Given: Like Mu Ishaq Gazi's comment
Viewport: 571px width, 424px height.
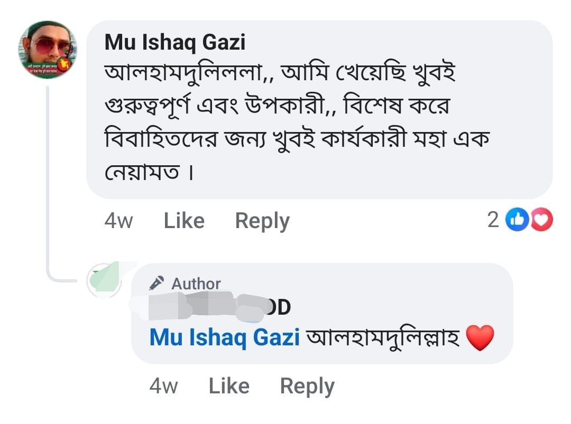Looking at the screenshot, I should click(184, 220).
